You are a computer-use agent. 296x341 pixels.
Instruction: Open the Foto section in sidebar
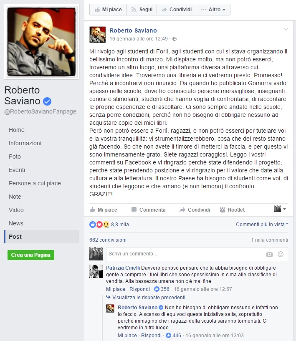15,157
